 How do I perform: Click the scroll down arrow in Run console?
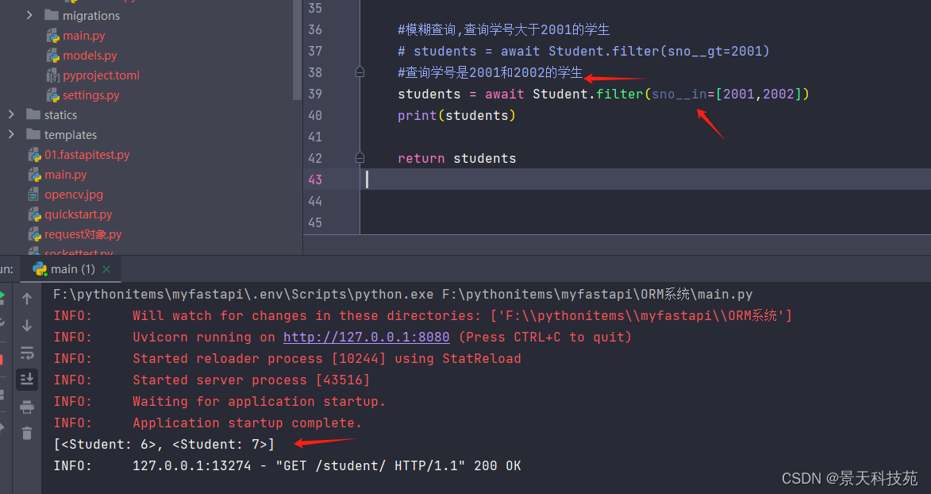point(27,326)
